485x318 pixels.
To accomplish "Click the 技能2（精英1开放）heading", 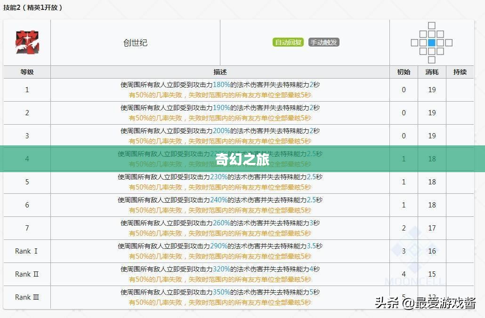I will pyautogui.click(x=32, y=8).
